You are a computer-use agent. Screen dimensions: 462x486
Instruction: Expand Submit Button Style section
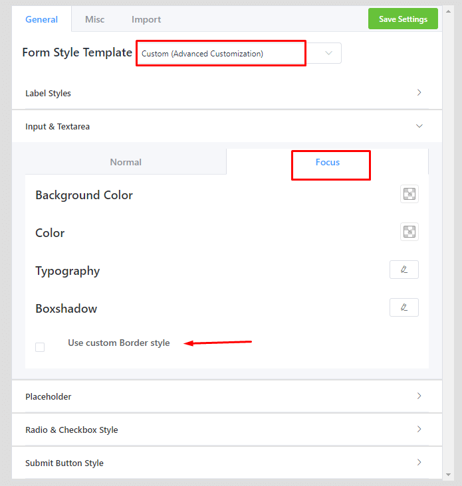click(x=64, y=463)
